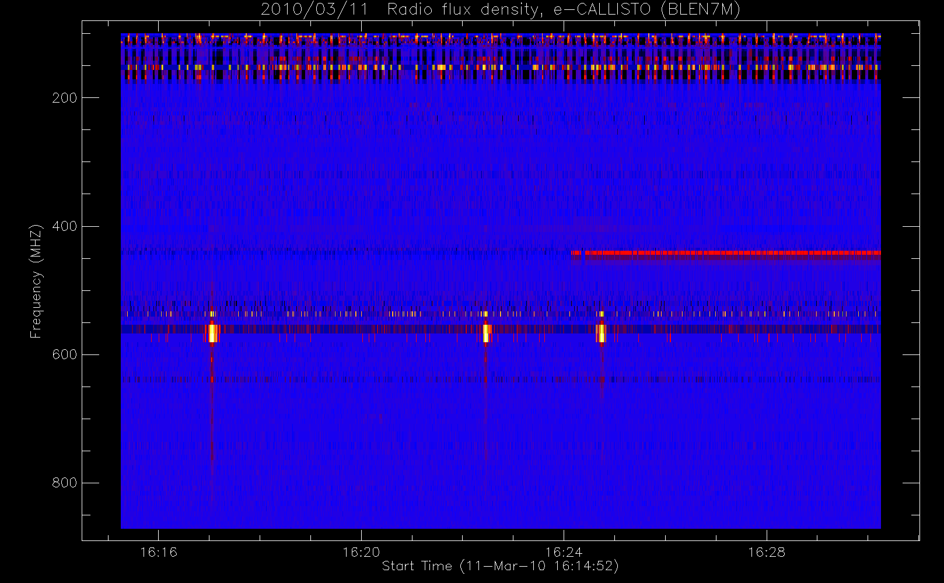The width and height of the screenshot is (944, 583).
Task: Click the 16:28 time tick label
Action: (x=767, y=552)
